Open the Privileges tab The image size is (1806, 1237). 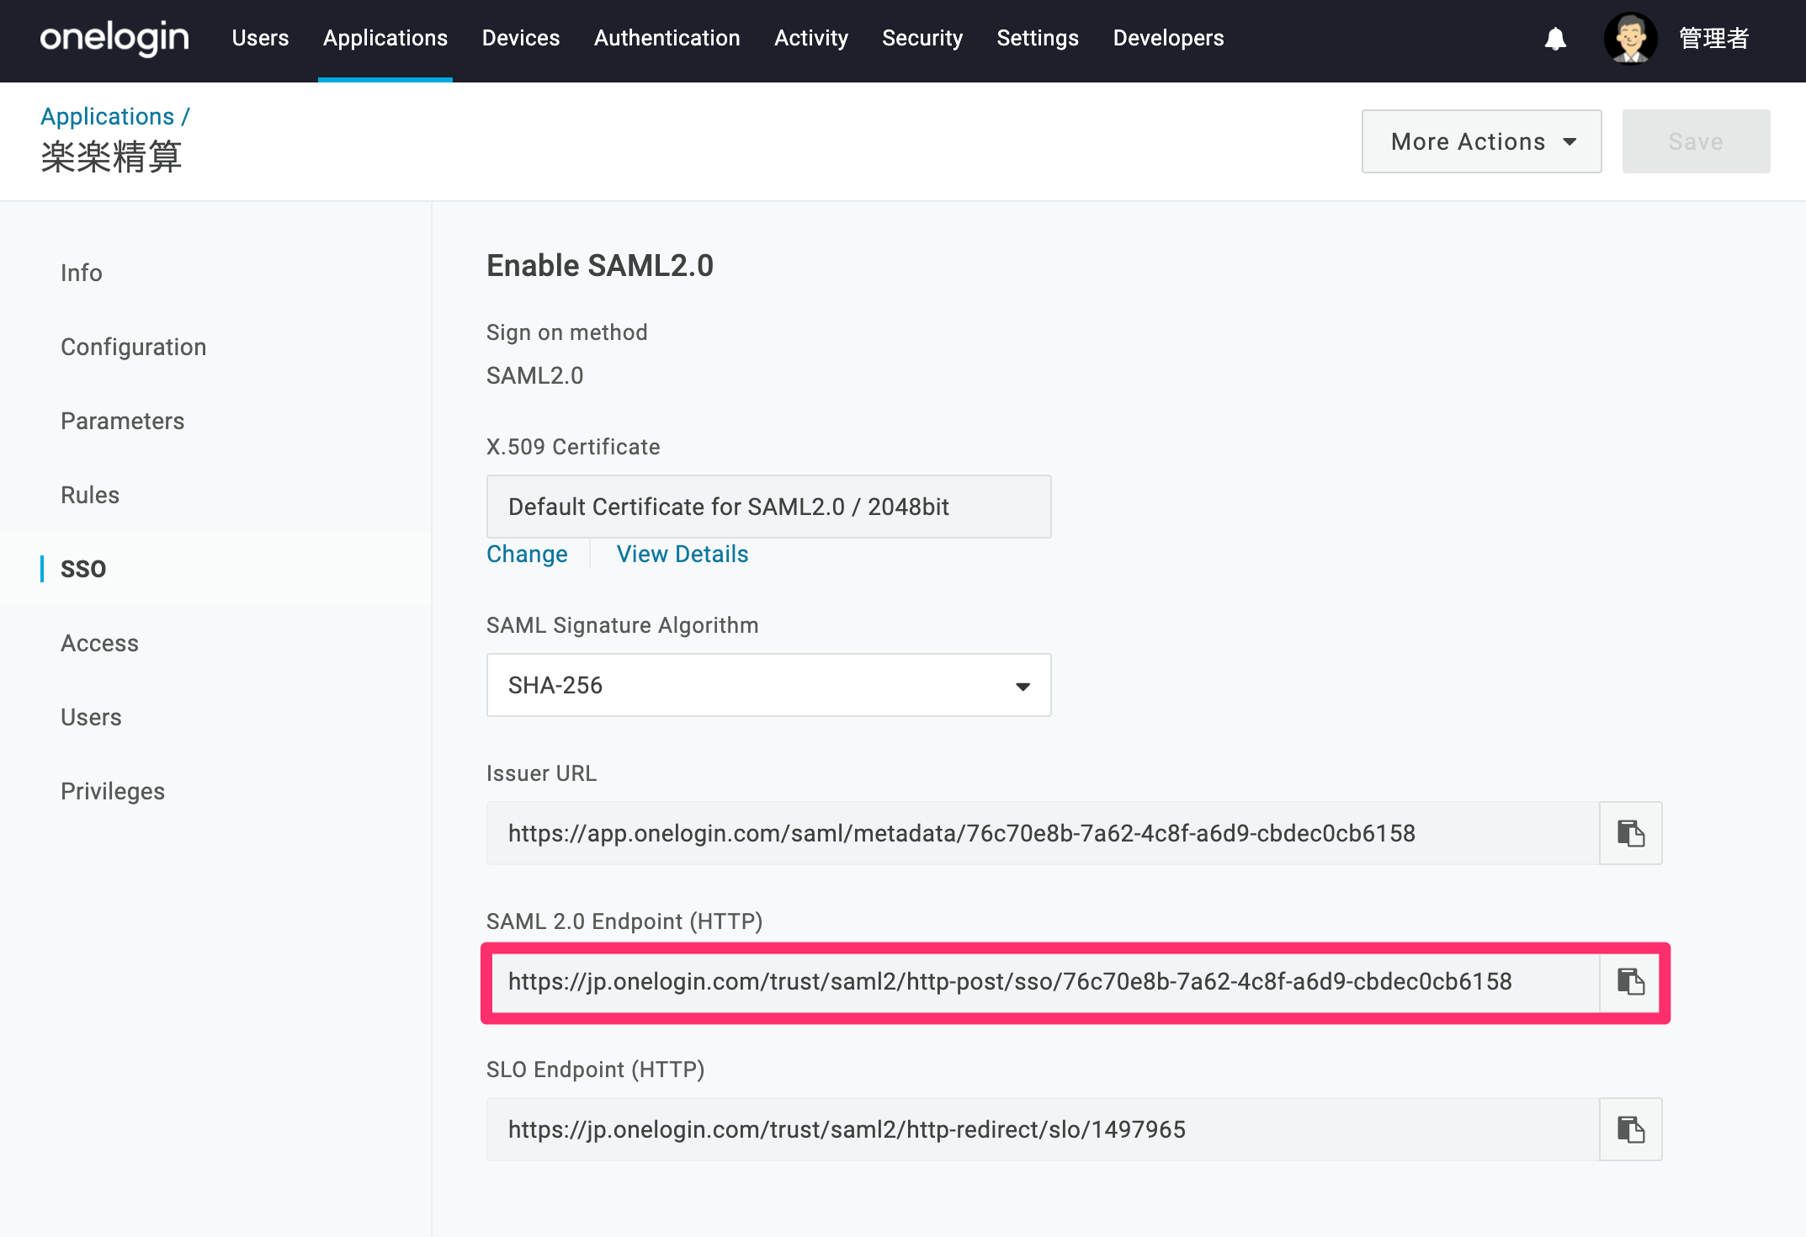(113, 791)
